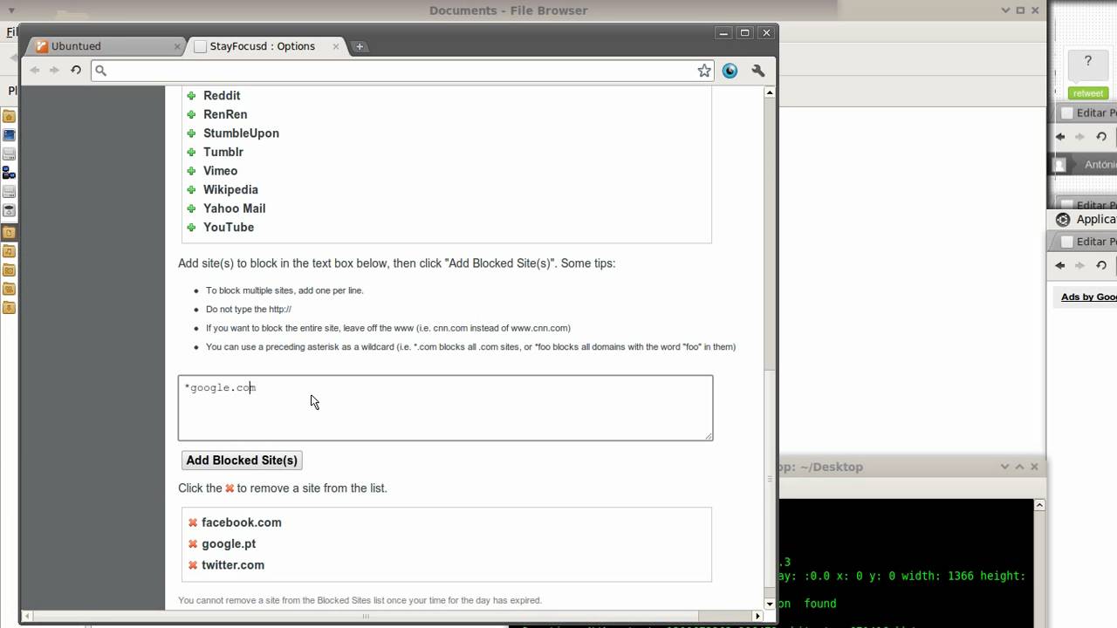Viewport: 1117px width, 628px height.
Task: Remove google.pt with the red X icon
Action: coord(193,543)
